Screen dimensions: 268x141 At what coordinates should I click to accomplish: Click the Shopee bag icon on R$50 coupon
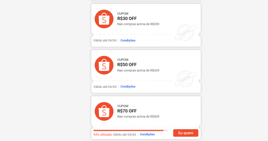(104, 65)
